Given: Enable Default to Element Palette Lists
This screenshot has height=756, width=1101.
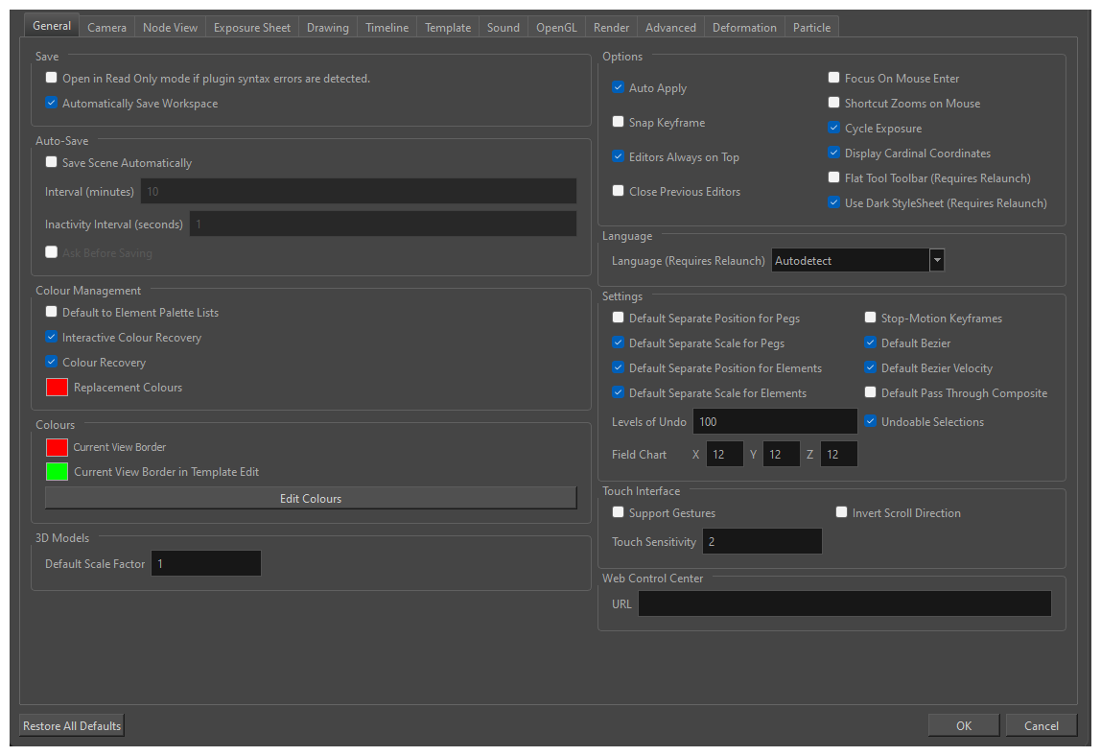Looking at the screenshot, I should (x=51, y=312).
